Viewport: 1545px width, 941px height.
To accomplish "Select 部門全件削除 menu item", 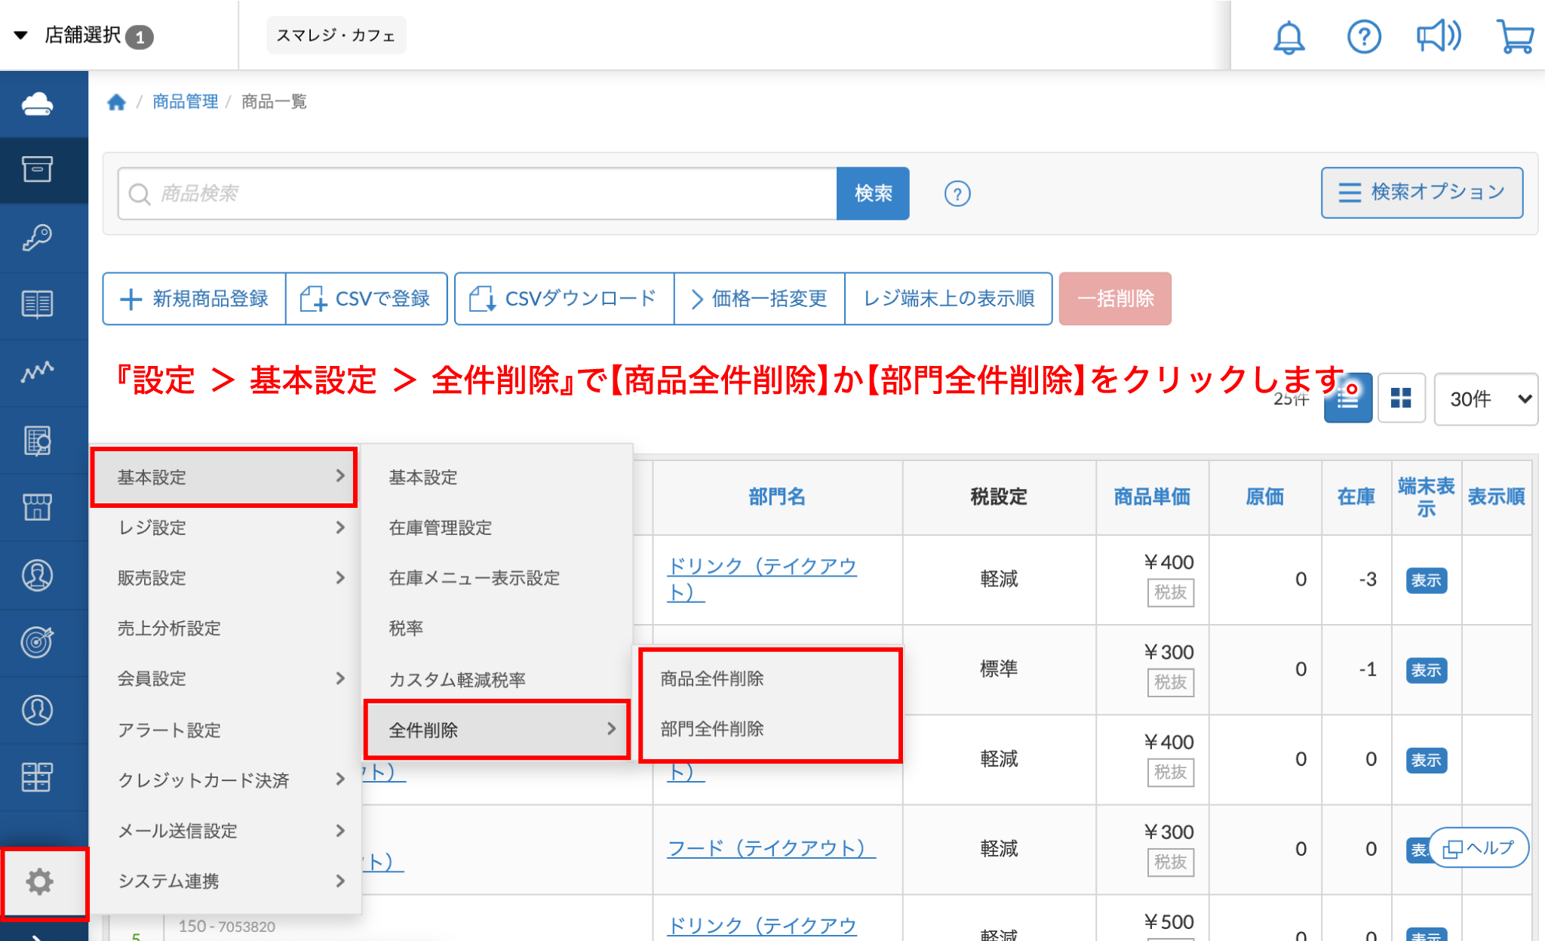I will click(711, 729).
